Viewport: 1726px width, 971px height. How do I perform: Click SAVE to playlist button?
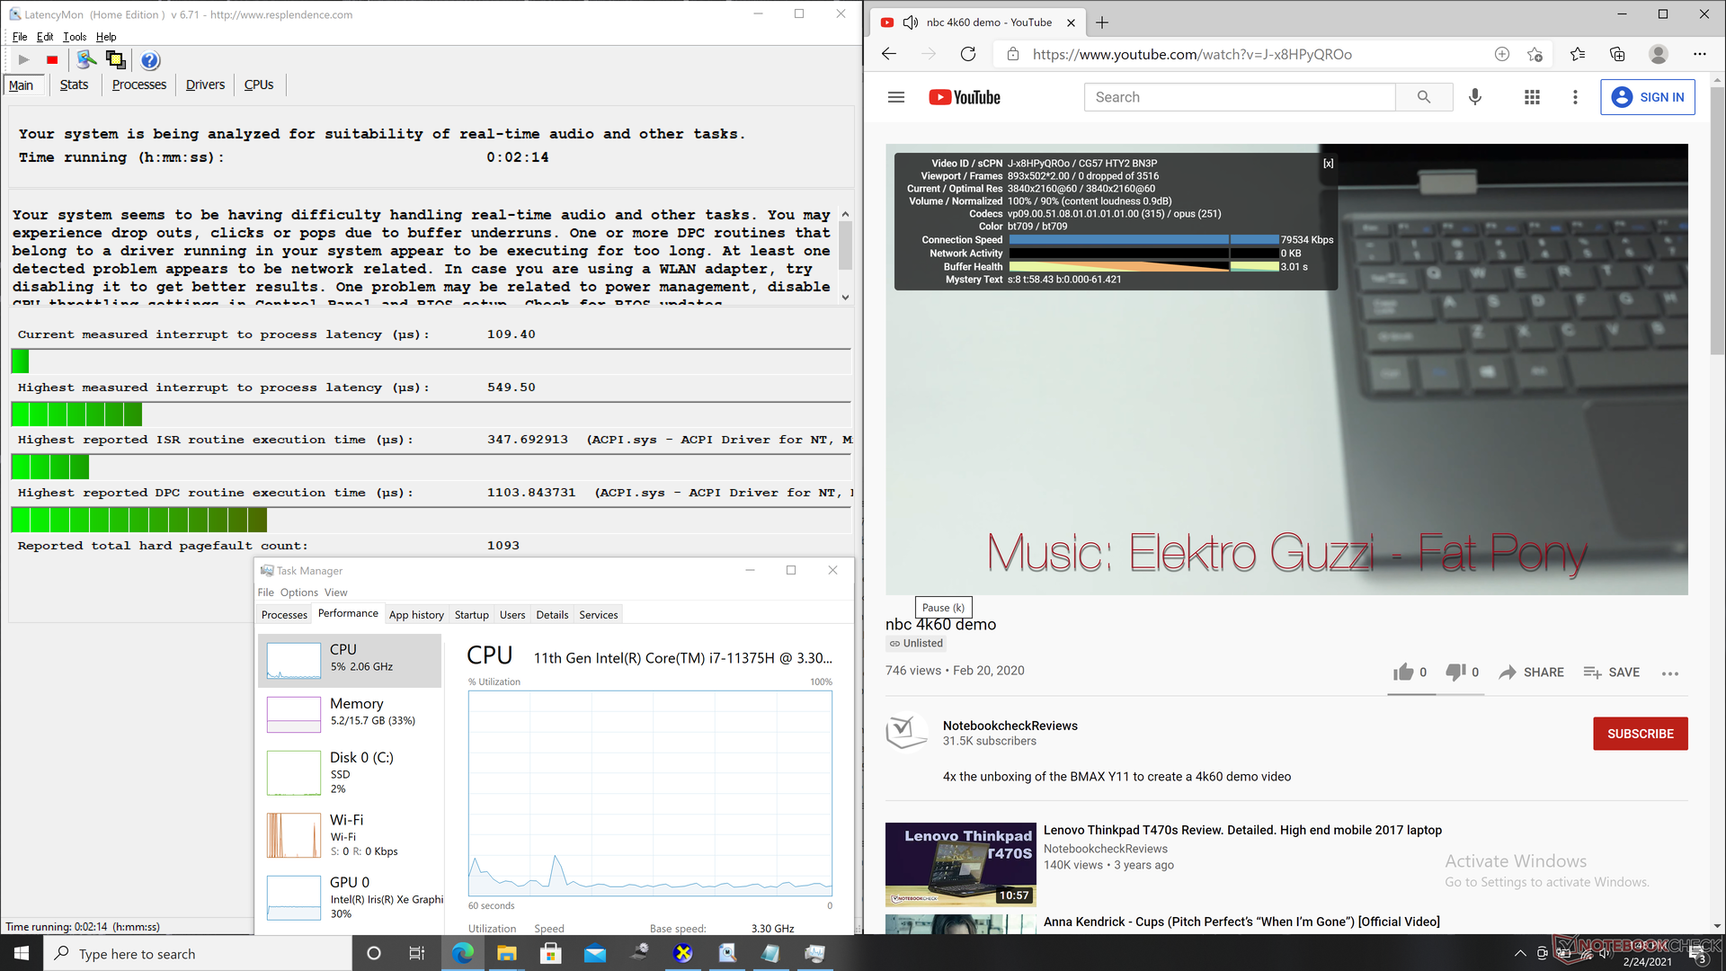(x=1611, y=673)
